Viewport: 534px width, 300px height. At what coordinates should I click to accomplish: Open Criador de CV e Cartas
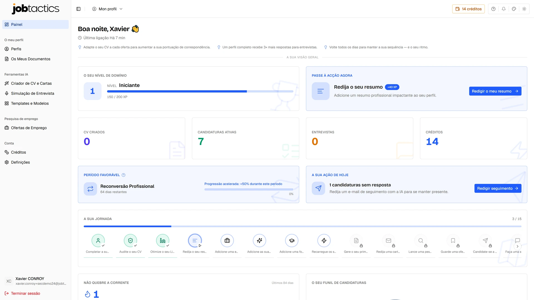(35, 83)
